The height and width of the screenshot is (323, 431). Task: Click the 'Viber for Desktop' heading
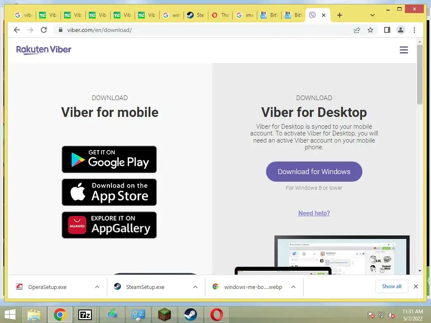coord(314,112)
